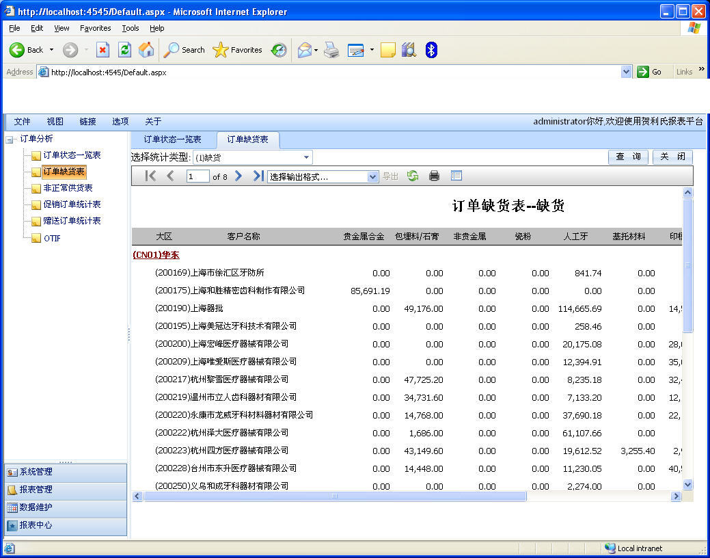Click the report vertical scrollbar up arrow
This screenshot has width=710, height=558.
point(688,193)
